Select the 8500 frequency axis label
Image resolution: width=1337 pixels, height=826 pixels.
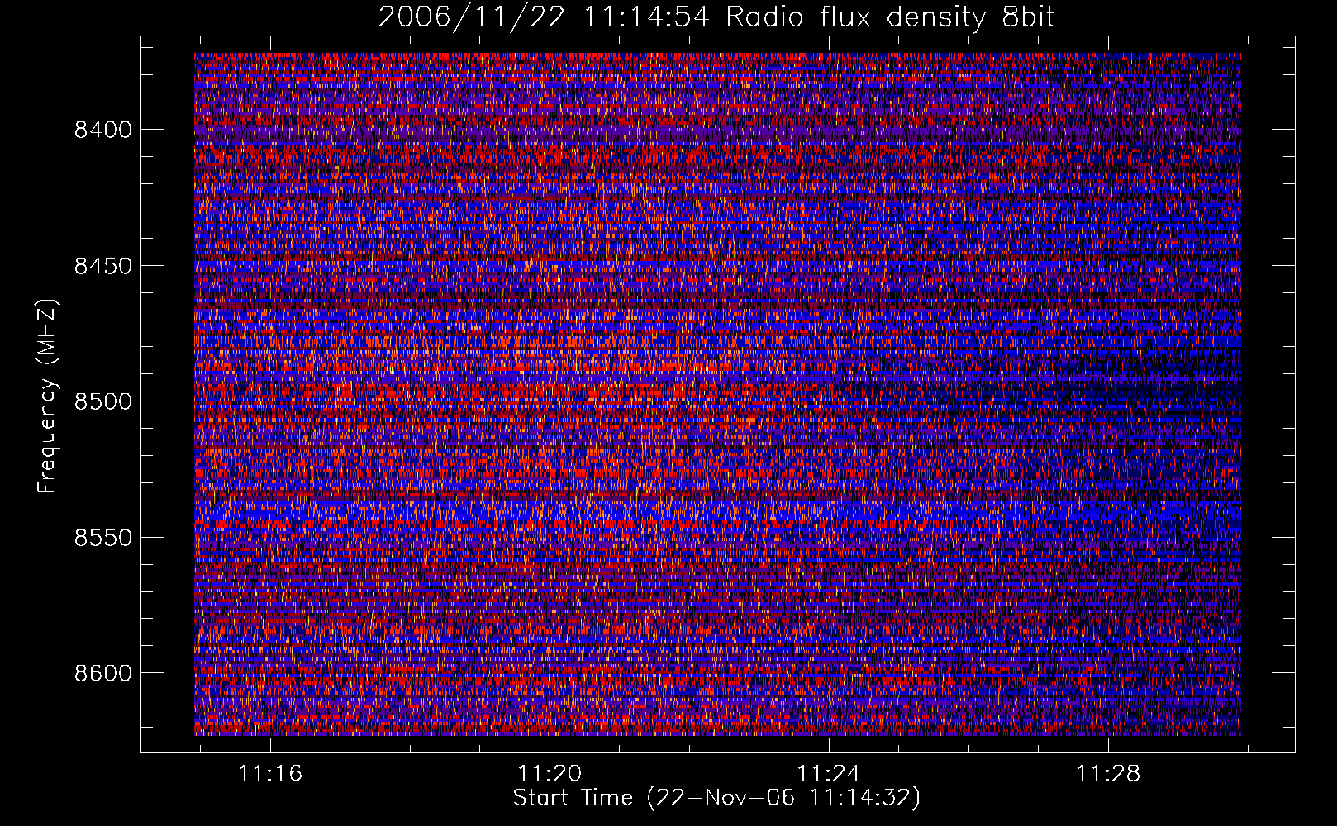point(103,401)
